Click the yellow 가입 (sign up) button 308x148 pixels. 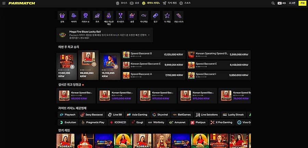[x=302, y=3]
